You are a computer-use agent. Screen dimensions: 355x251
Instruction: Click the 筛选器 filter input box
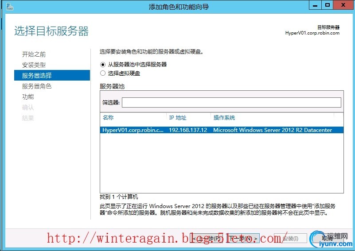[231, 102]
